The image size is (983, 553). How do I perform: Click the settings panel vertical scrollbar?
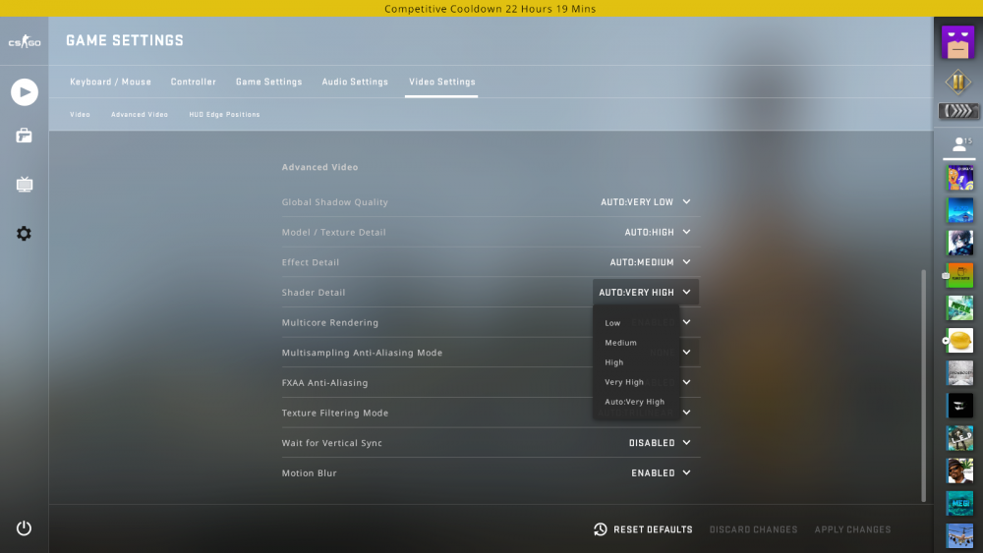[922, 383]
